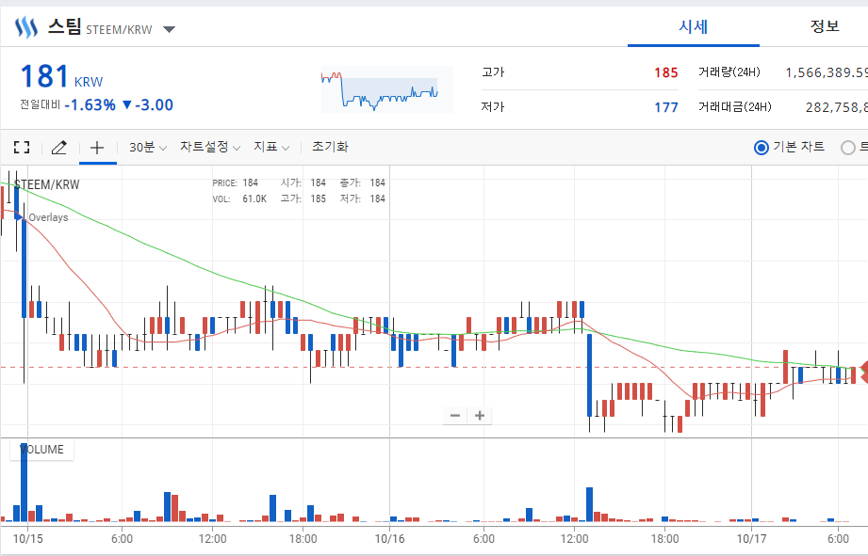Click the 10/15 date axis label
Viewport: 868px width, 556px height.
(x=27, y=538)
